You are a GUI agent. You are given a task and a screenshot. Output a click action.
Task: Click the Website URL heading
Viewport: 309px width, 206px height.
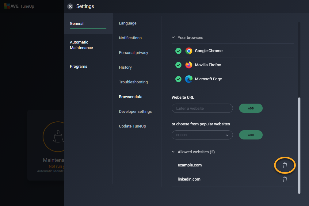point(183,97)
